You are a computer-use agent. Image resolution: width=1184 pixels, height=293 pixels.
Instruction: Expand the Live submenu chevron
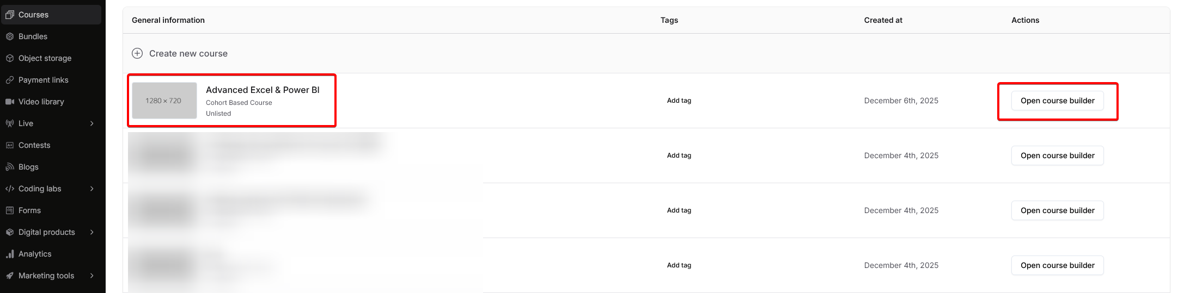pos(91,123)
